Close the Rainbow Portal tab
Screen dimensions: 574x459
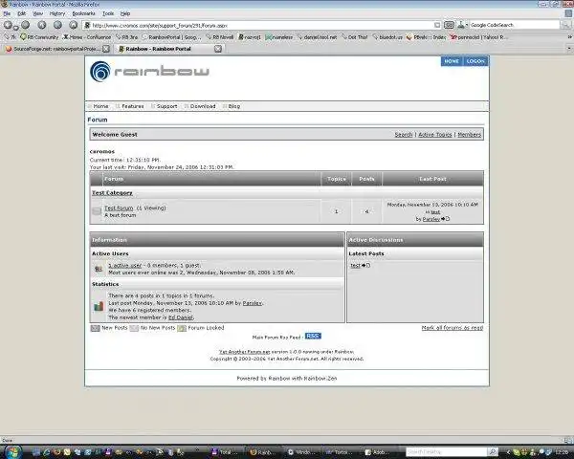pos(218,49)
